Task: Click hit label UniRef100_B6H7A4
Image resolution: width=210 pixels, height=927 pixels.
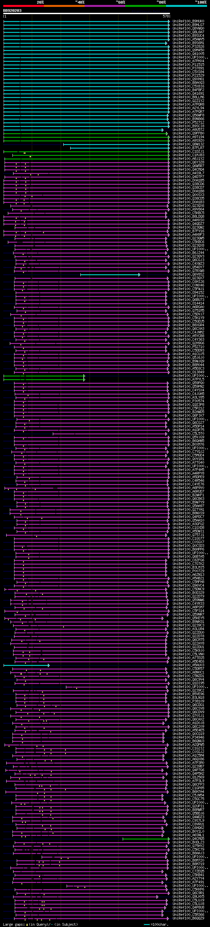Action: point(188,792)
